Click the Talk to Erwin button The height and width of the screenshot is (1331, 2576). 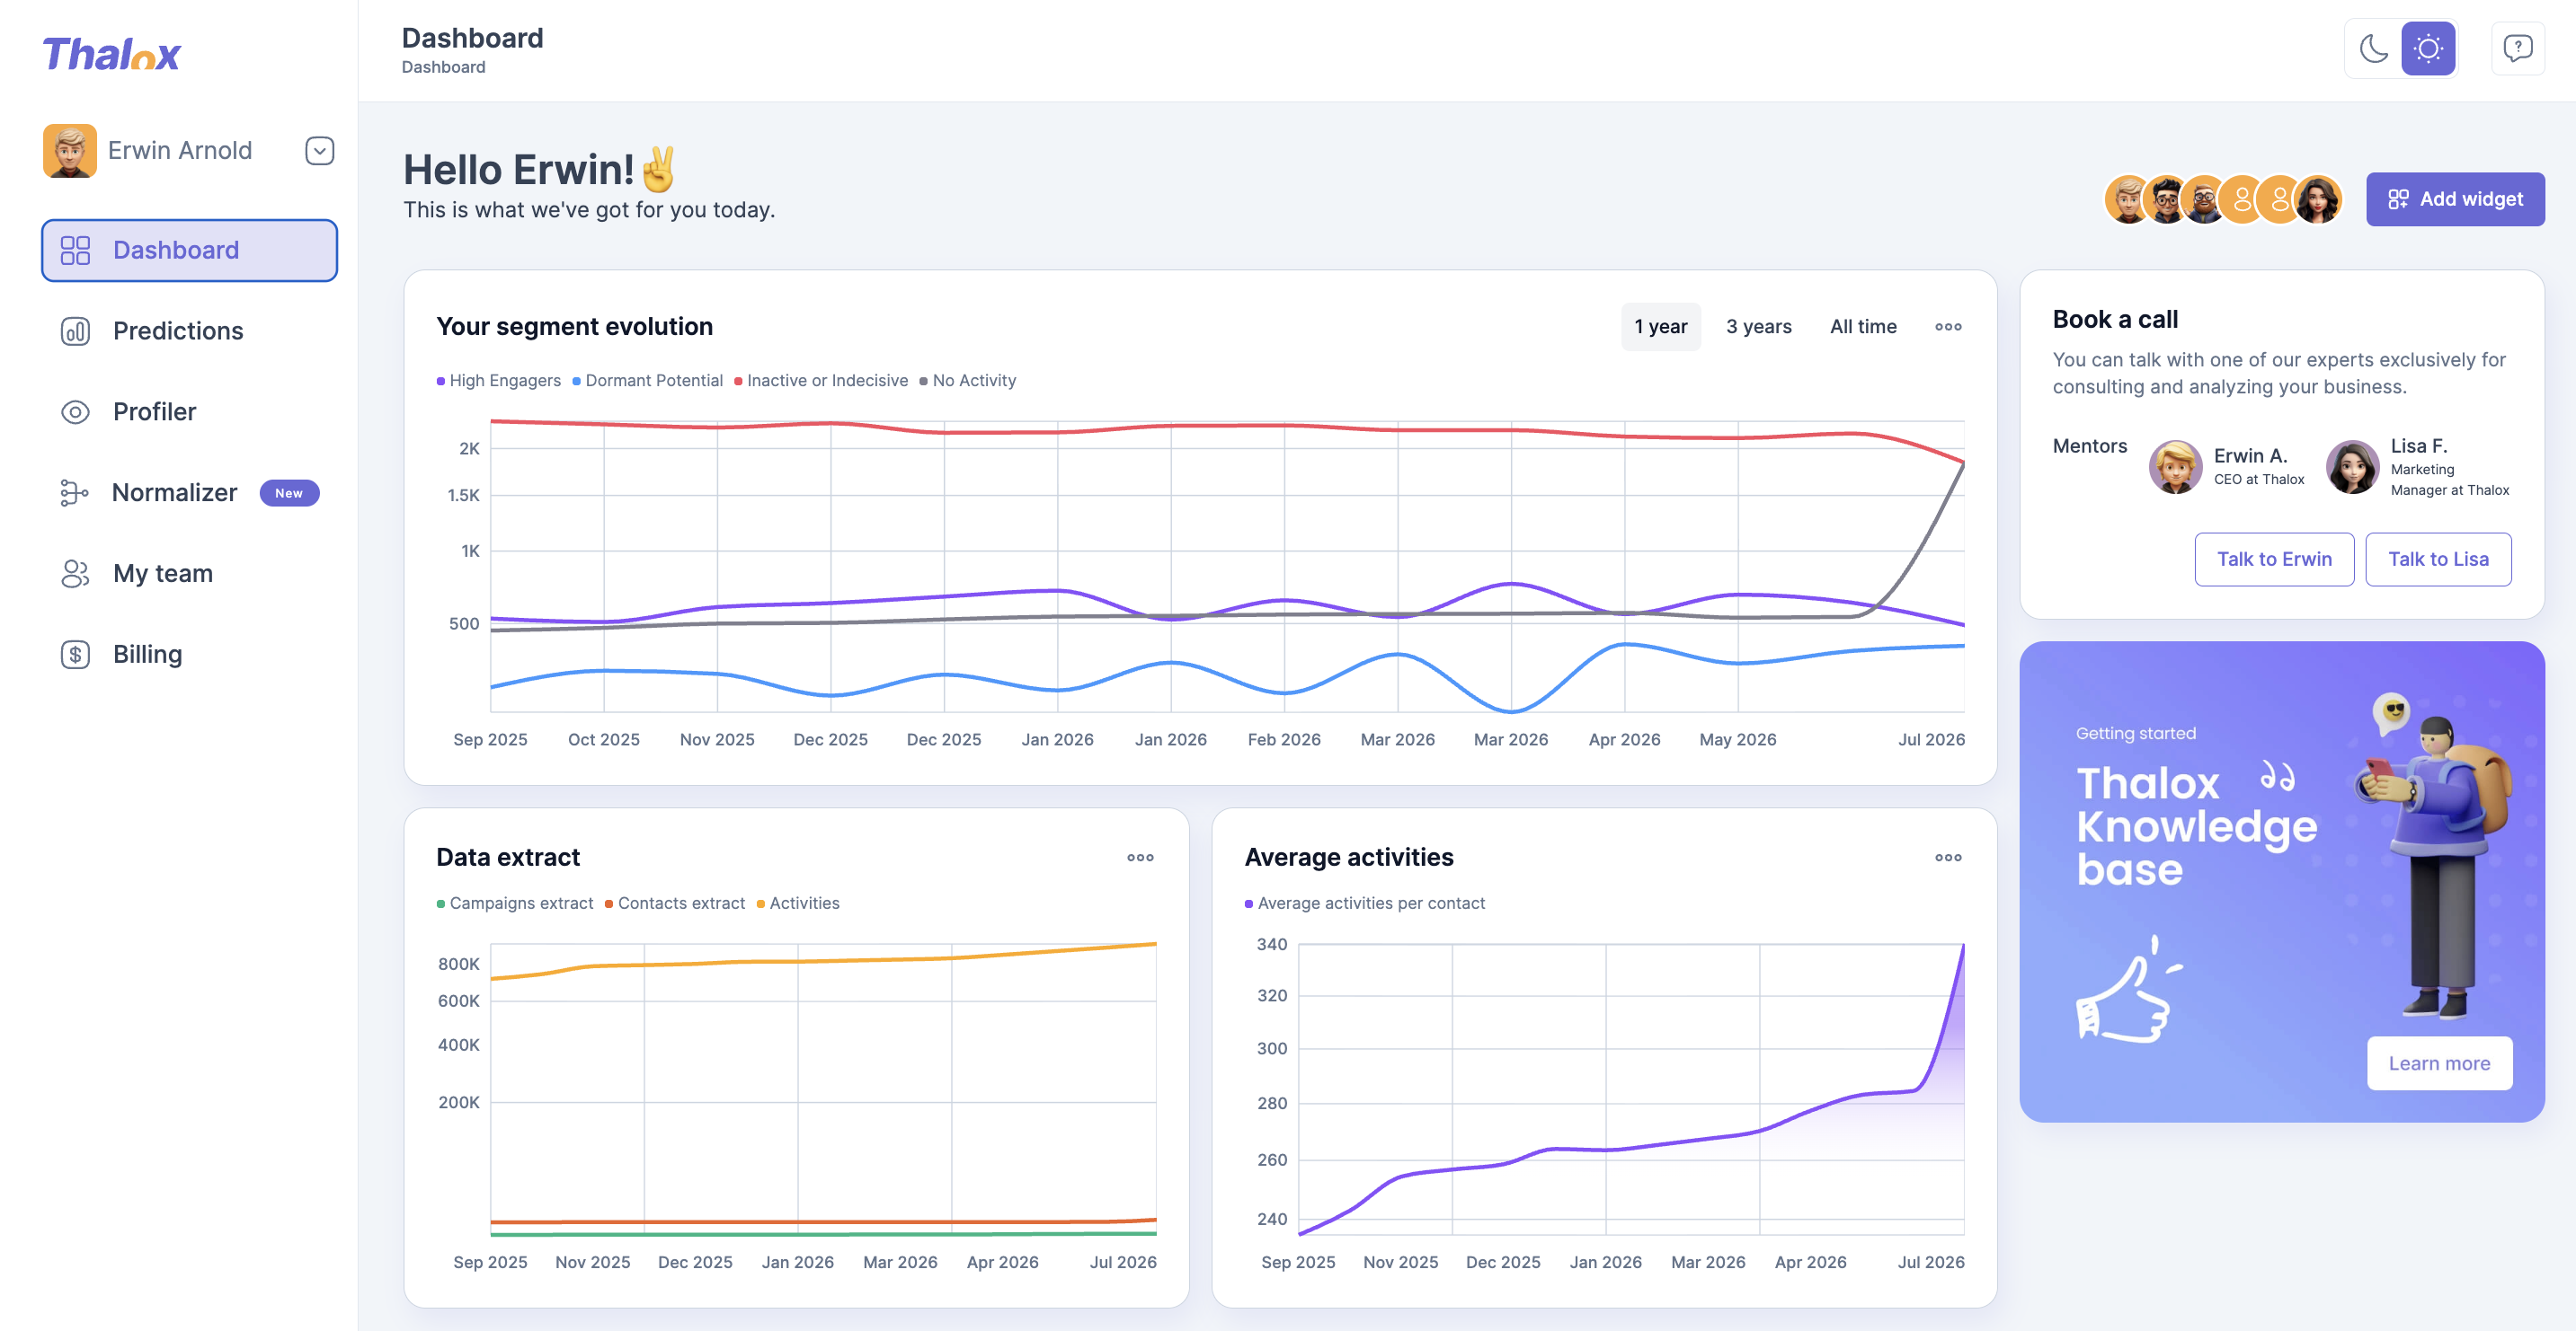coord(2274,560)
